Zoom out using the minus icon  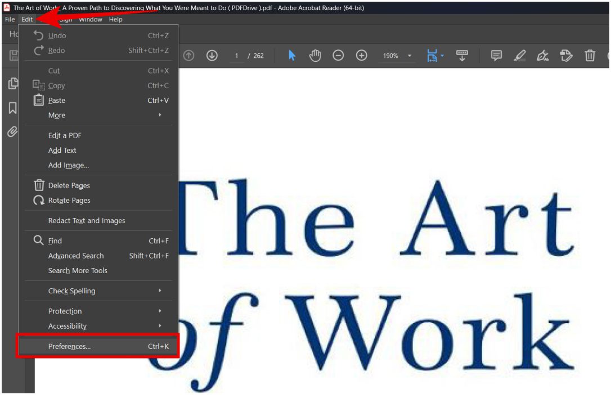pyautogui.click(x=338, y=56)
